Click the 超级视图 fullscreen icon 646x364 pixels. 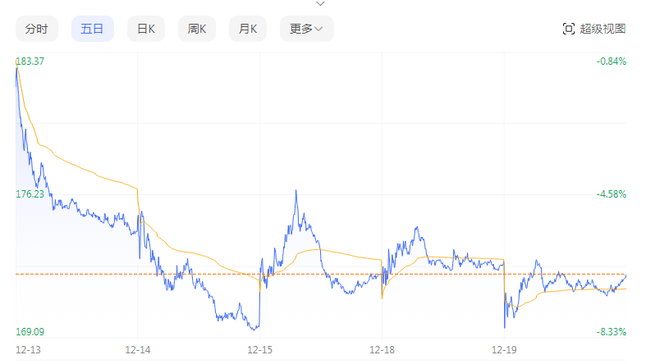(569, 29)
